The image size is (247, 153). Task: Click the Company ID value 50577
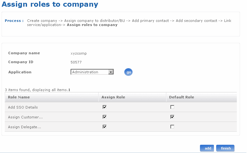(76, 63)
